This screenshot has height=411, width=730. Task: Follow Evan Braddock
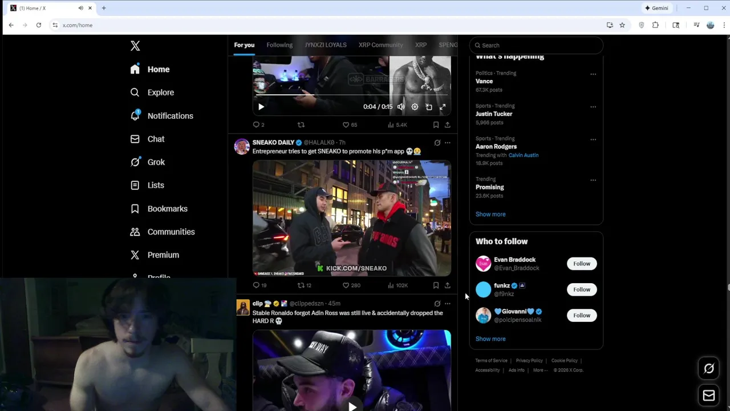click(x=582, y=264)
